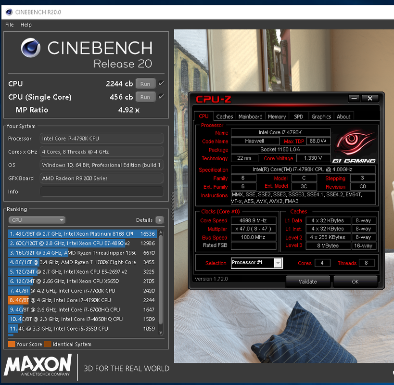The height and width of the screenshot is (385, 394).
Task: Select ranking row Intel Core i7-6700HQ
Action: point(82,310)
